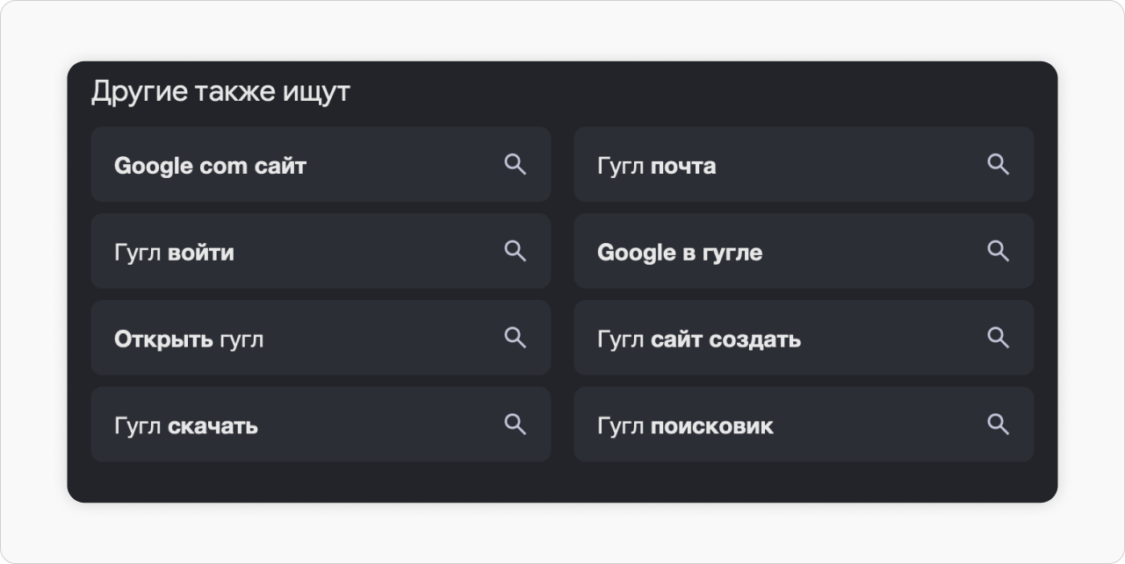This screenshot has width=1125, height=564.
Task: Select search icon in "Гугл сайт создать" row
Action: click(x=999, y=338)
